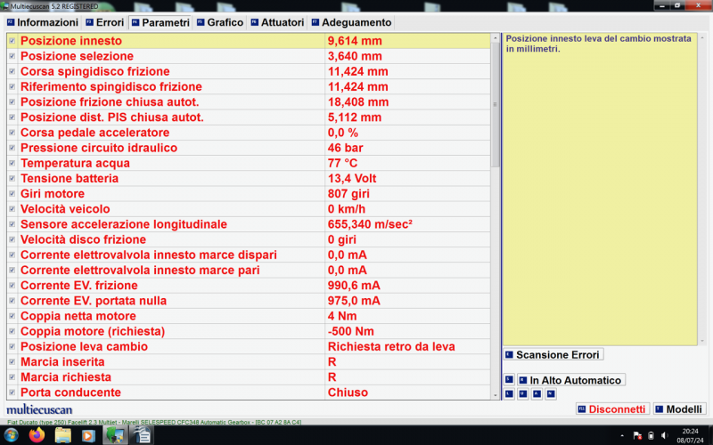Viewport: 713px width, 445px height.
Task: Click the small A key button
Action: coord(537,393)
